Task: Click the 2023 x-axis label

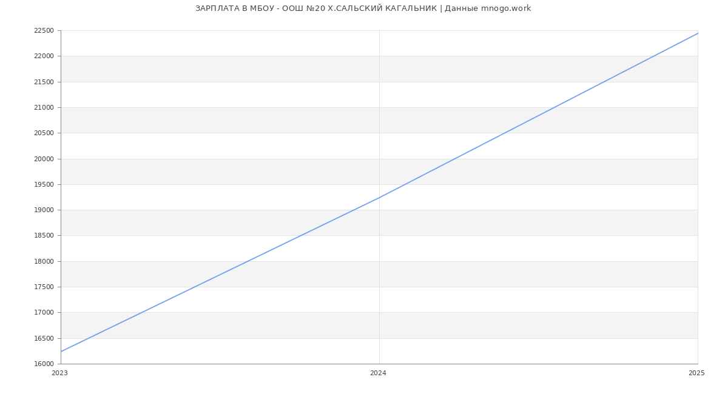Action: (x=59, y=373)
